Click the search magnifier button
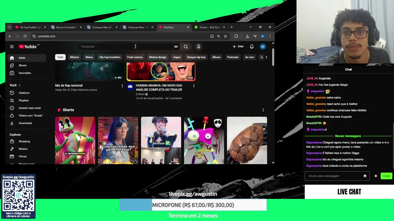 (186, 47)
